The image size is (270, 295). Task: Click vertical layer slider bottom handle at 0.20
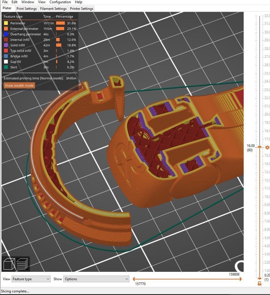260,278
